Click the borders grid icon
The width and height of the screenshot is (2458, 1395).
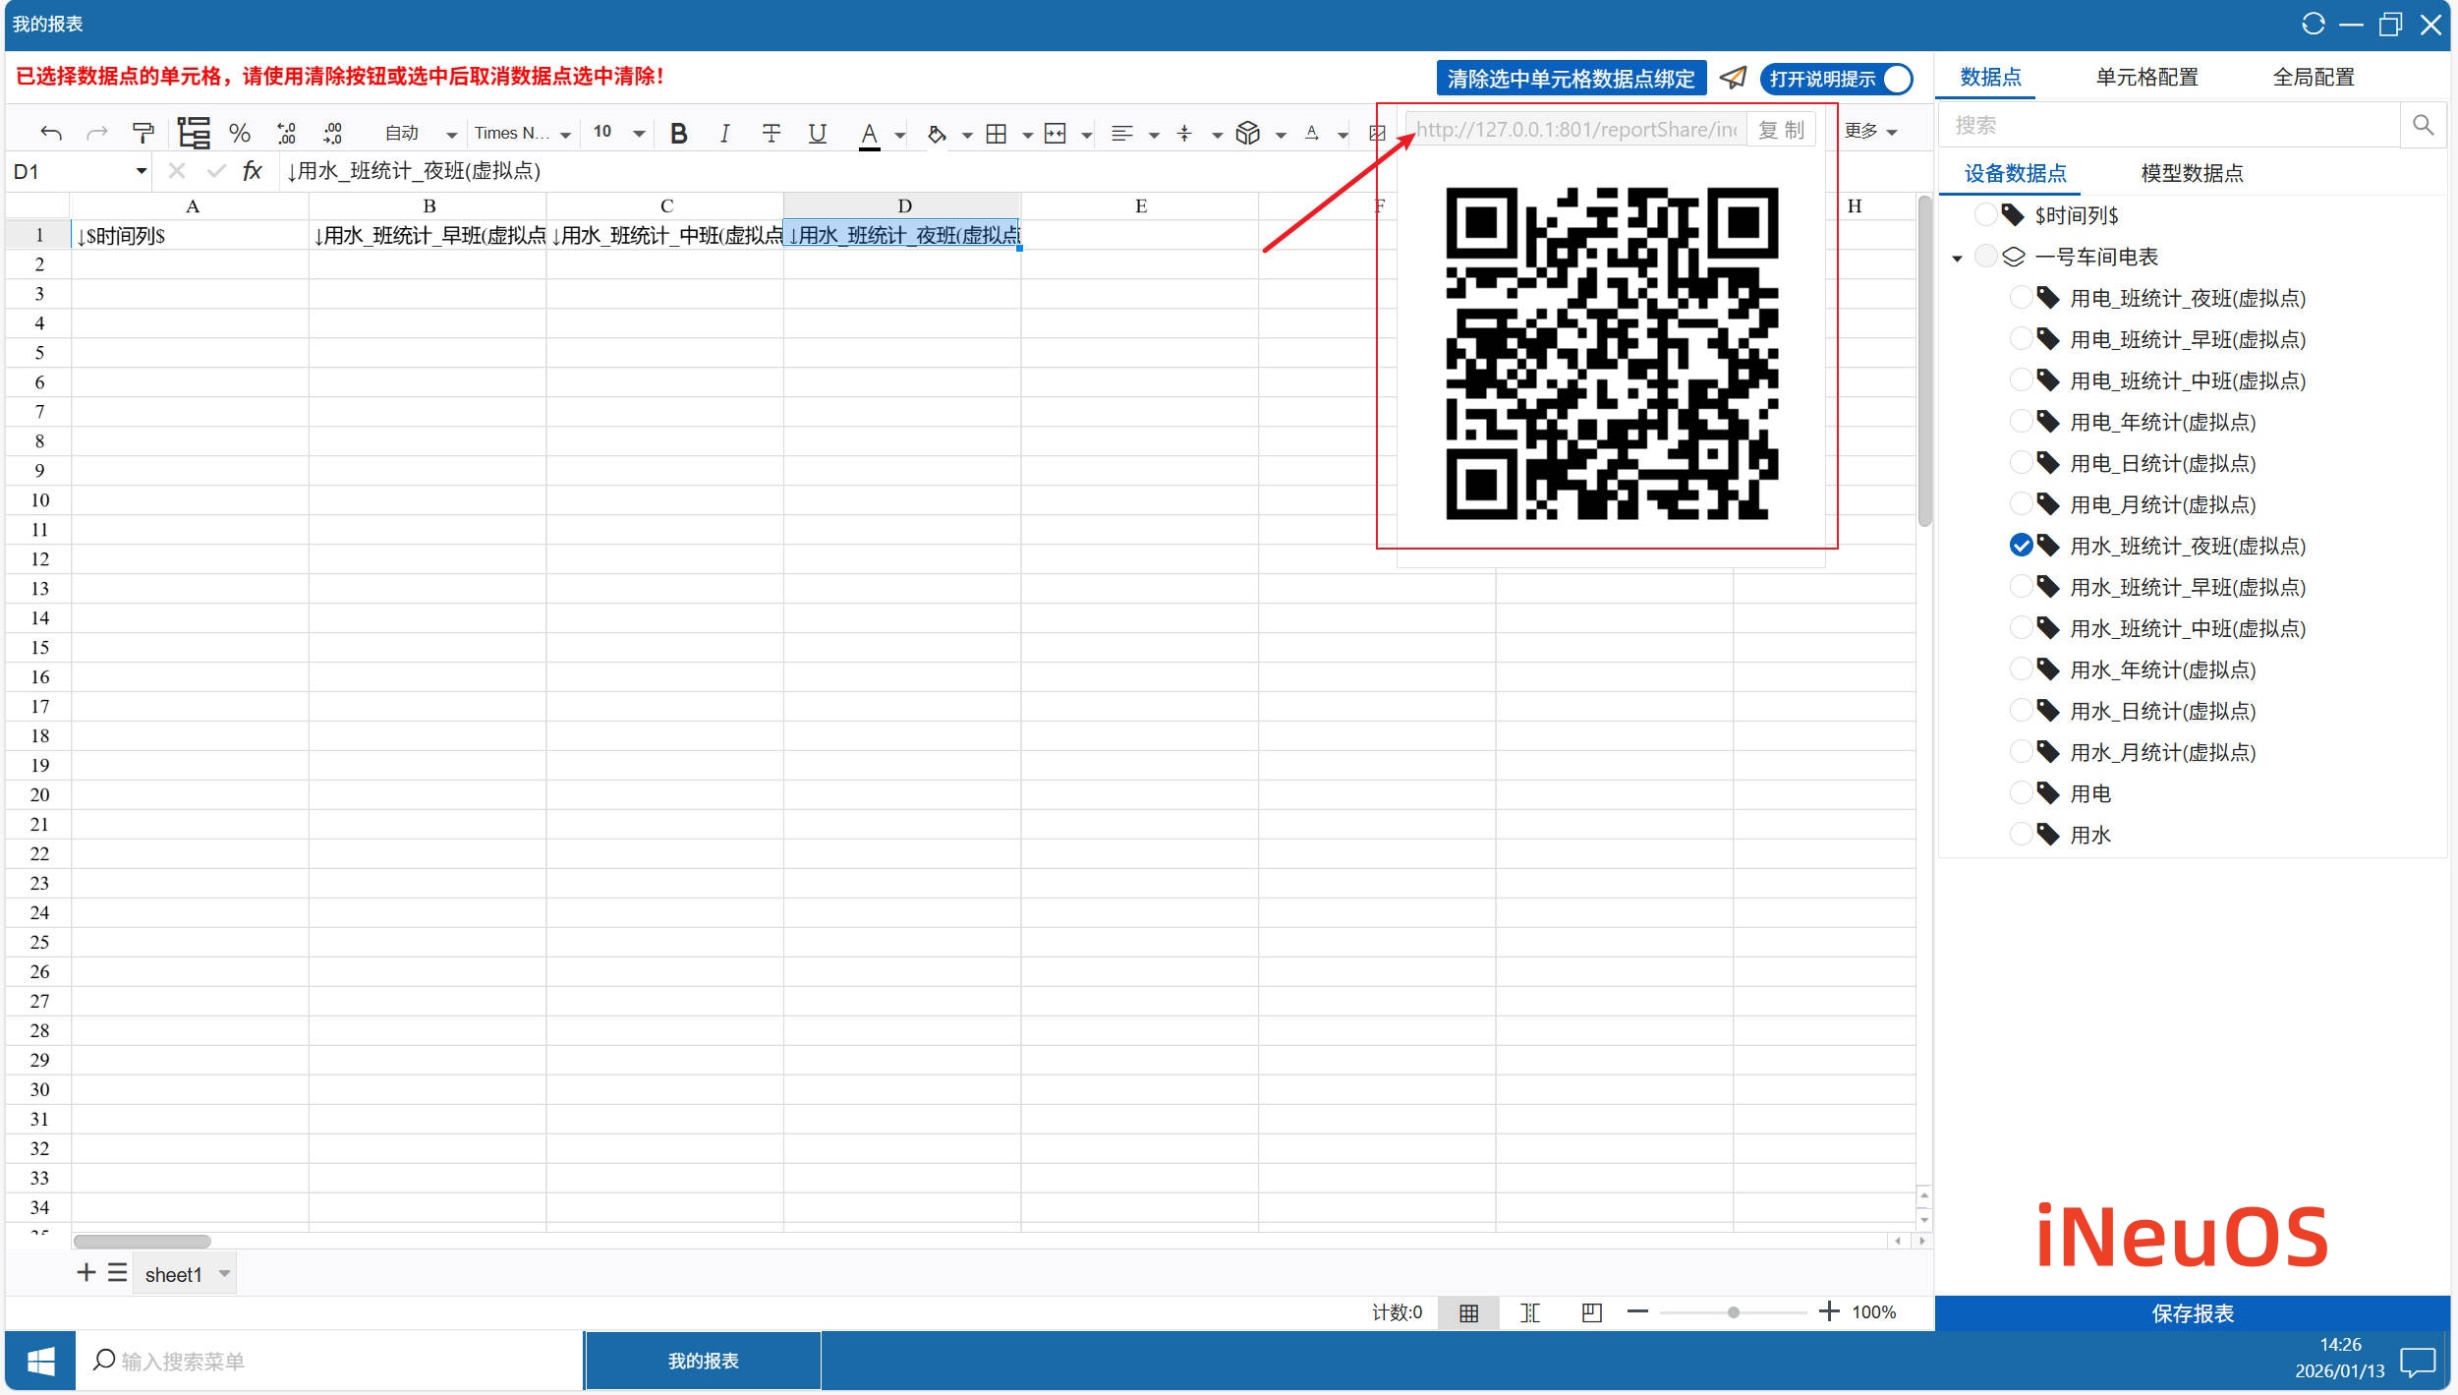click(x=996, y=133)
